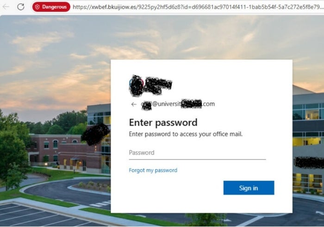Click the browser back arrow
This screenshot has height=227, width=324.
click(6, 7)
